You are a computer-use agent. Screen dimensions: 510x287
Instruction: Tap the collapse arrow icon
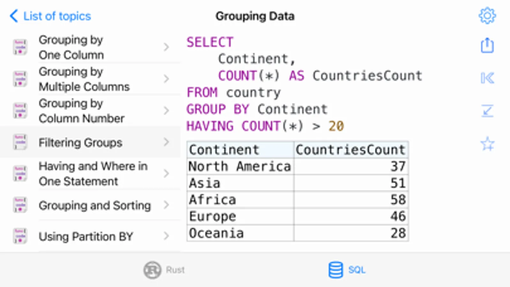click(x=487, y=111)
